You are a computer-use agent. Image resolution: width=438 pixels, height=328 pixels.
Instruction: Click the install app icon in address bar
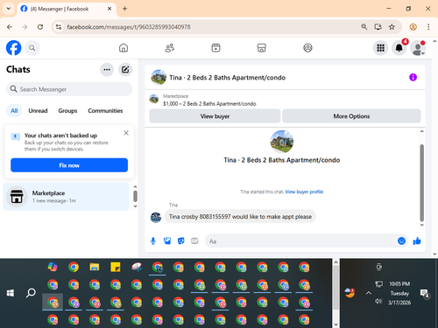[x=378, y=27]
